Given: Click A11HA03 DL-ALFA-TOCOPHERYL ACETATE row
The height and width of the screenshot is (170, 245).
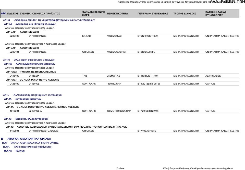Looking at the screenshot, I should click(32, 80).
